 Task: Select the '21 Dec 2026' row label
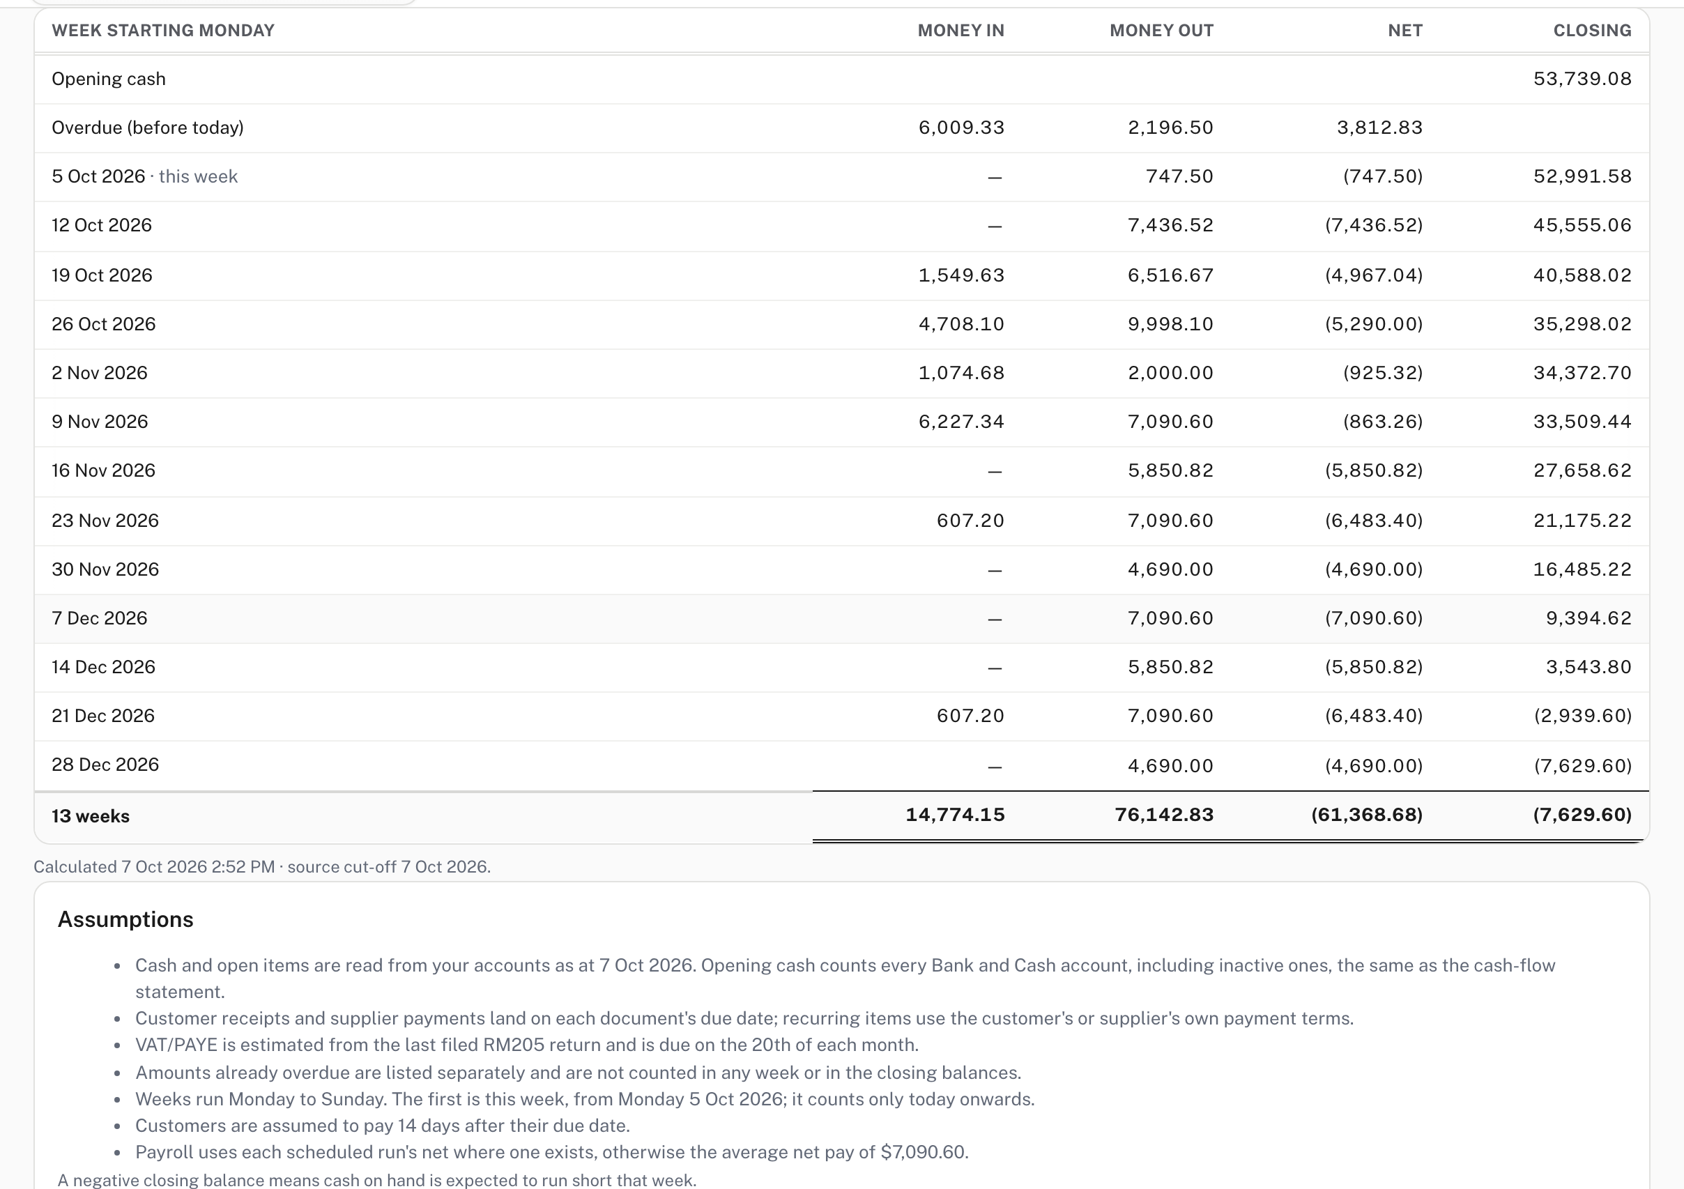pyautogui.click(x=103, y=716)
